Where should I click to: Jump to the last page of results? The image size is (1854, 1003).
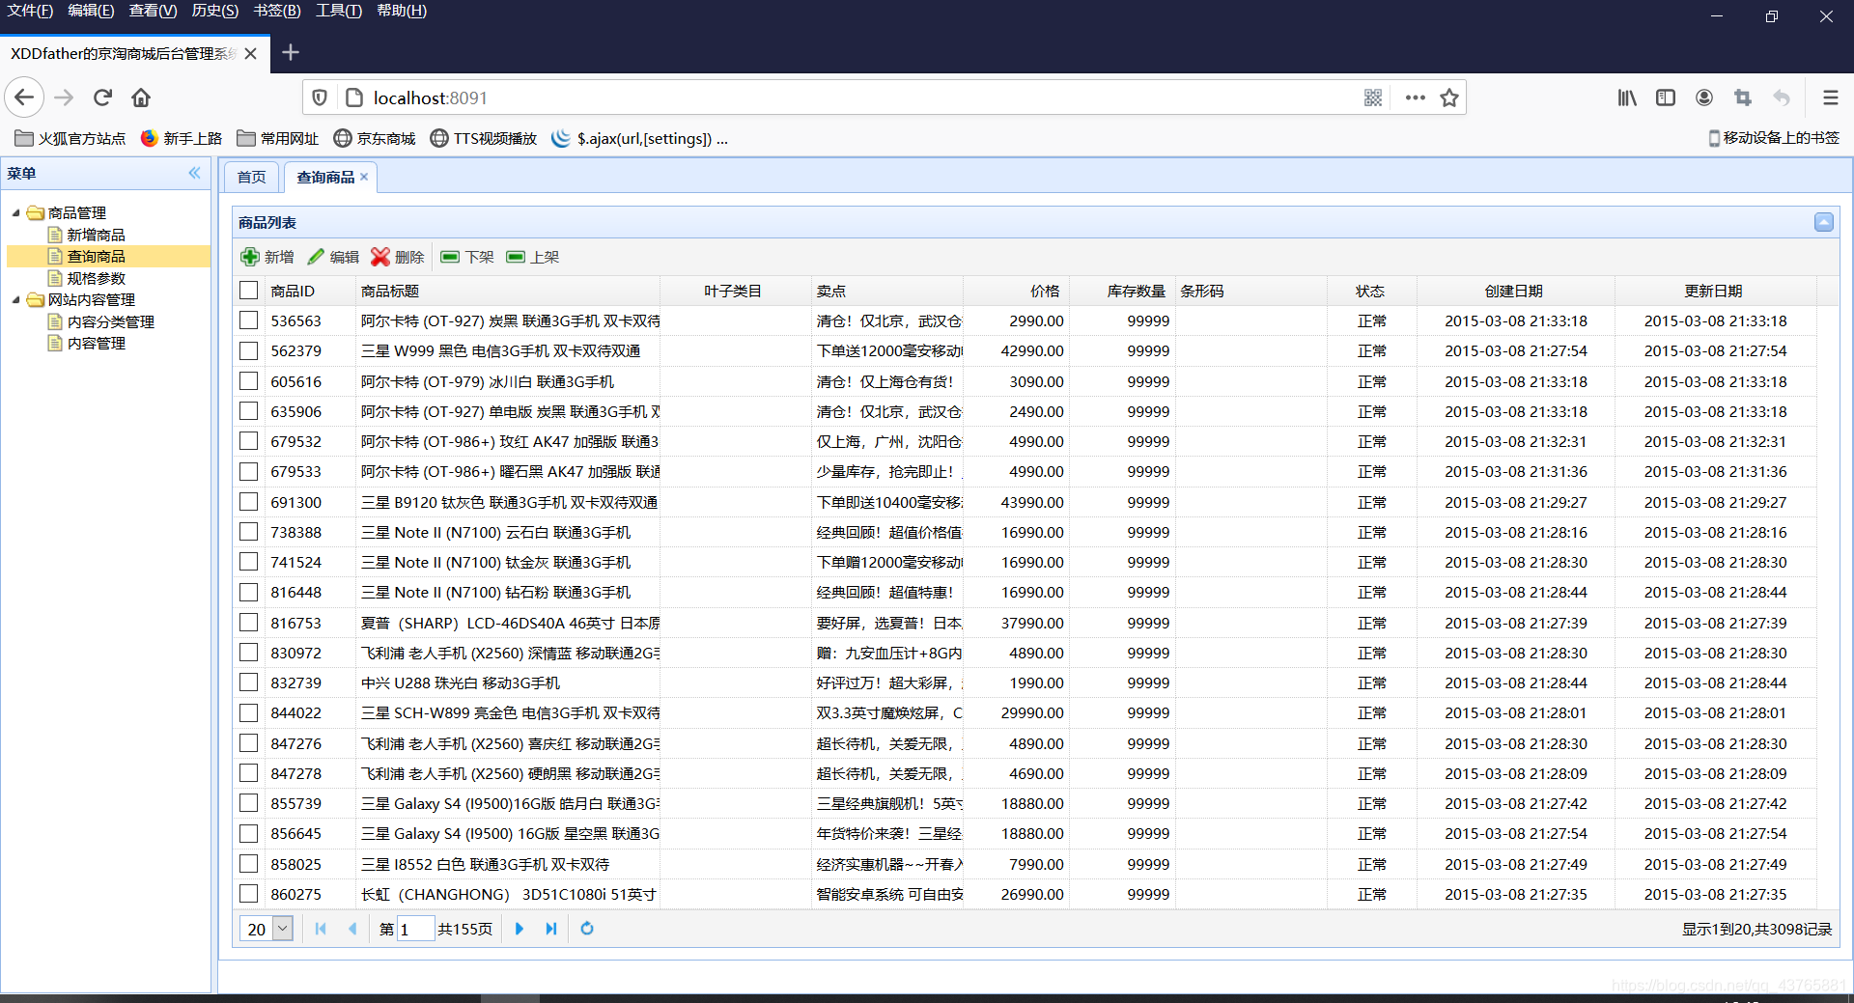click(x=551, y=929)
